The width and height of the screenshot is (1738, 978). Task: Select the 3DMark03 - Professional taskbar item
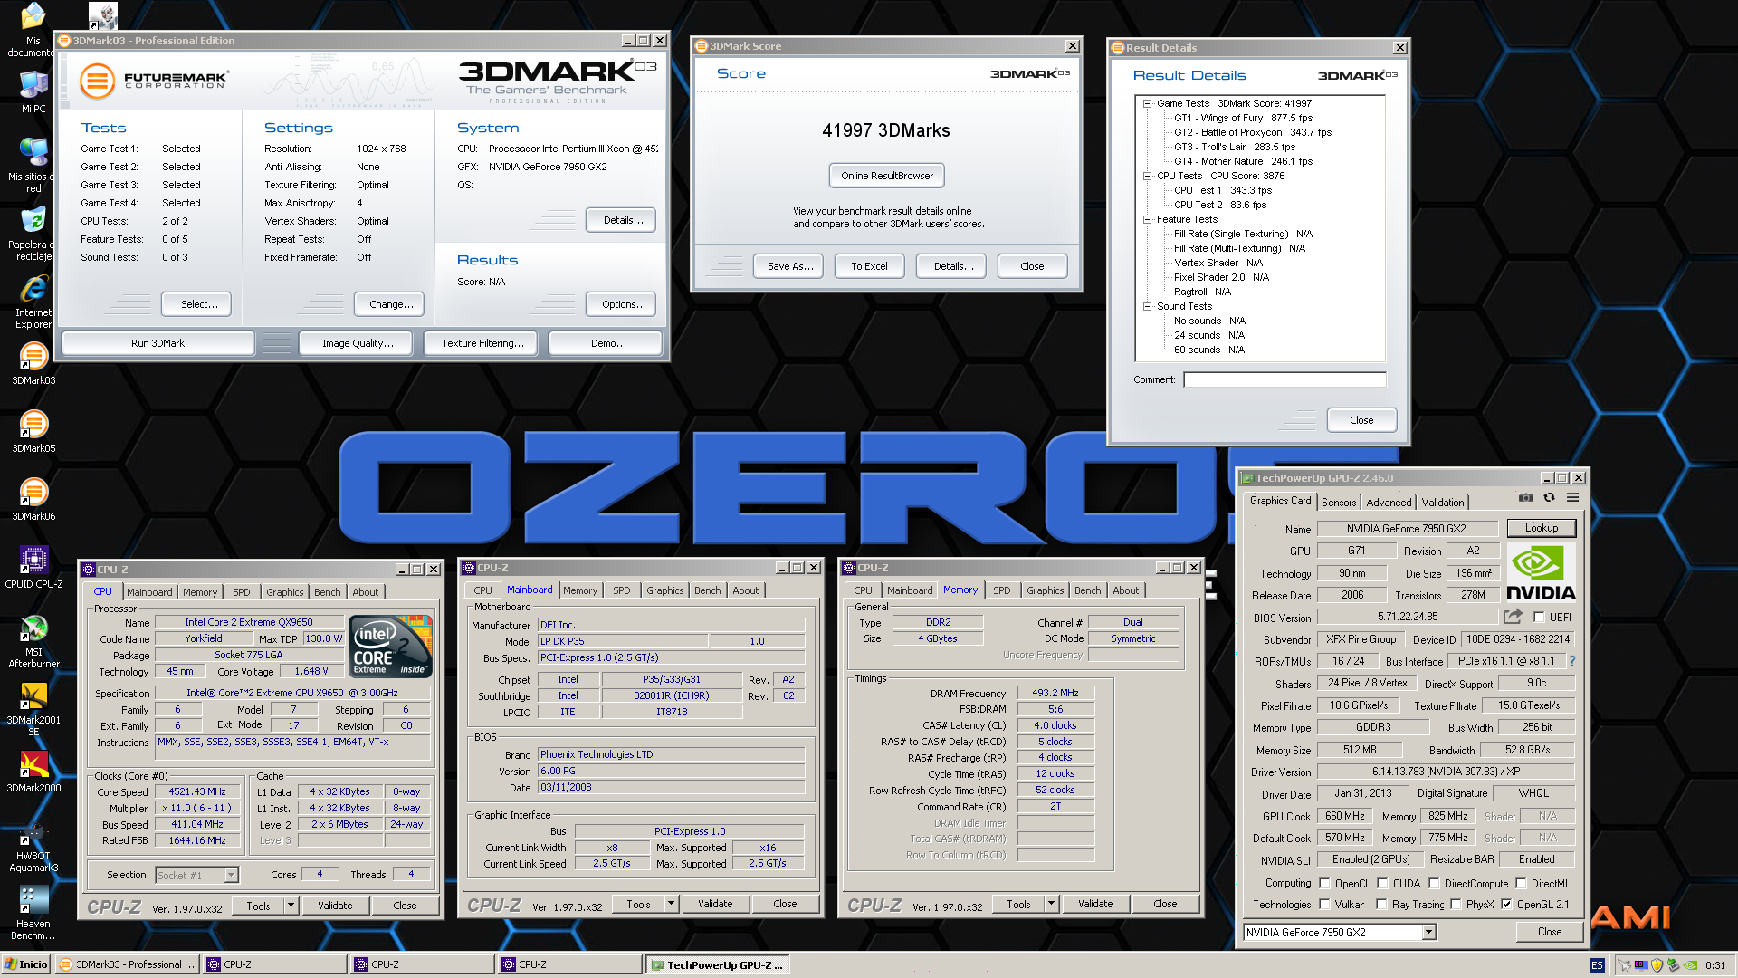point(127,965)
